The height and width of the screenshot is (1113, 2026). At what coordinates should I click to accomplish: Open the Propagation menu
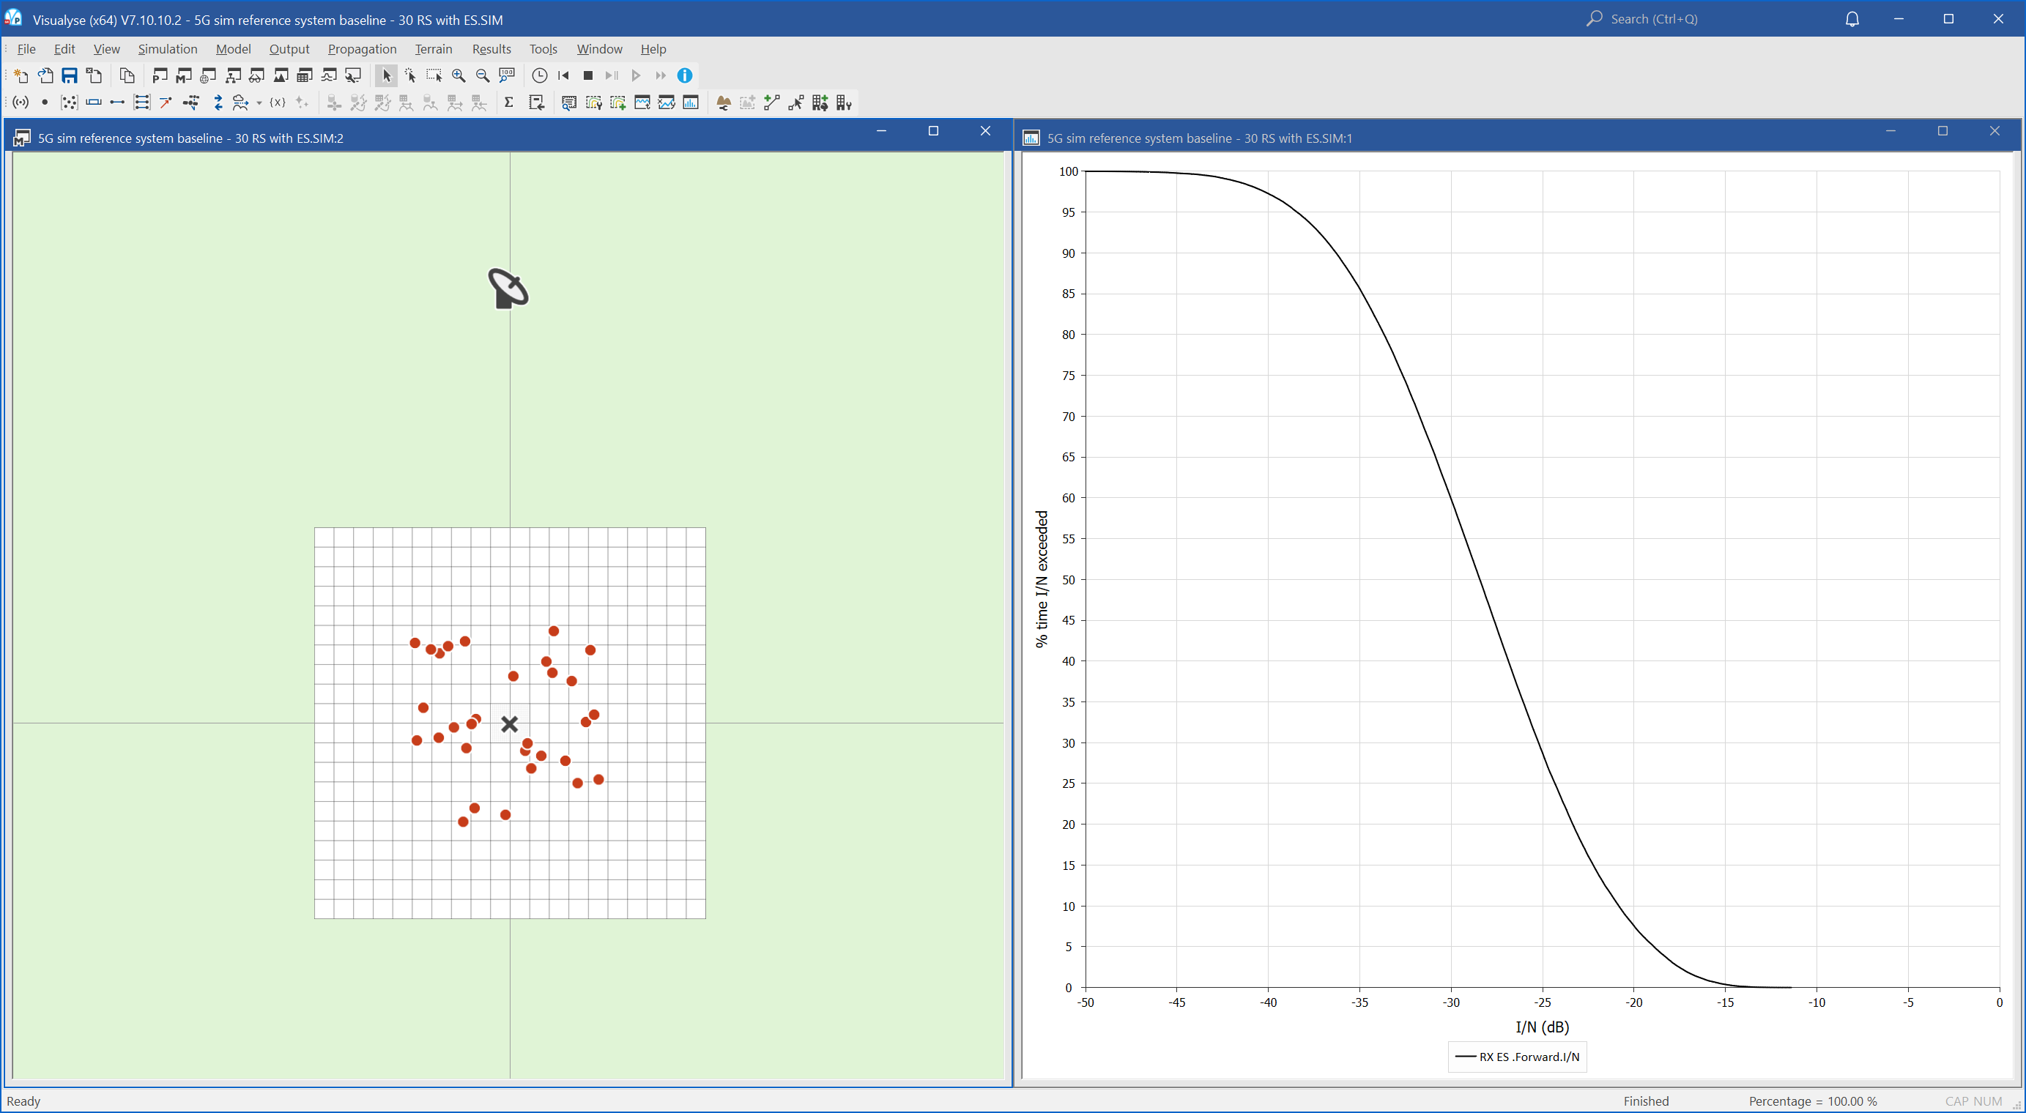pos(362,49)
